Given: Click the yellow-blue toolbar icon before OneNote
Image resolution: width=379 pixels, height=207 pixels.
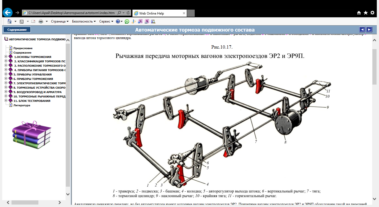Looking at the screenshot, I should click(x=134, y=21).
